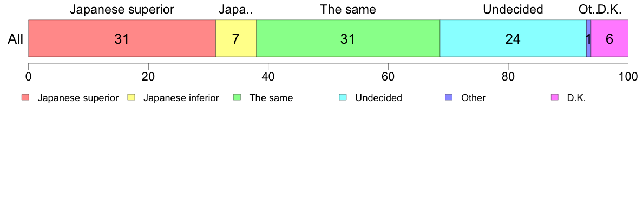Click the blue Other legend swatch
The image size is (643, 199).
tap(449, 98)
